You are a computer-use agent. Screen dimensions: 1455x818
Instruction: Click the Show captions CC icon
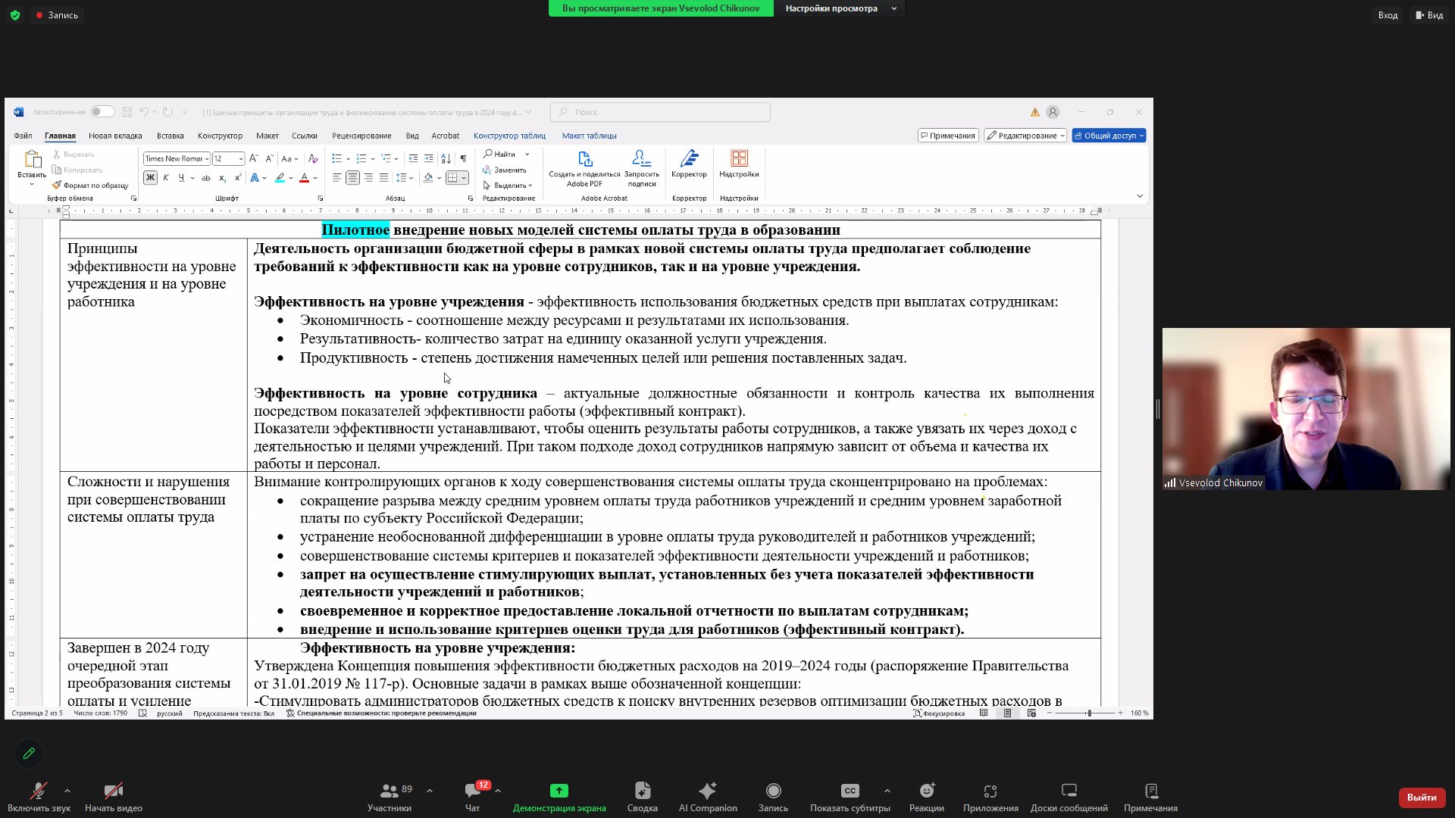(850, 791)
